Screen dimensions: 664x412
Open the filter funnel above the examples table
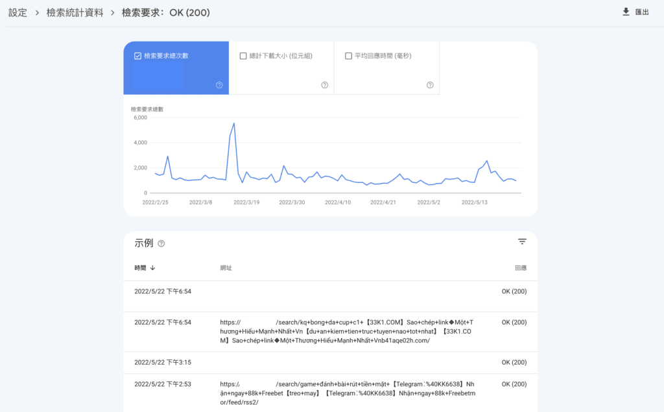tap(522, 241)
